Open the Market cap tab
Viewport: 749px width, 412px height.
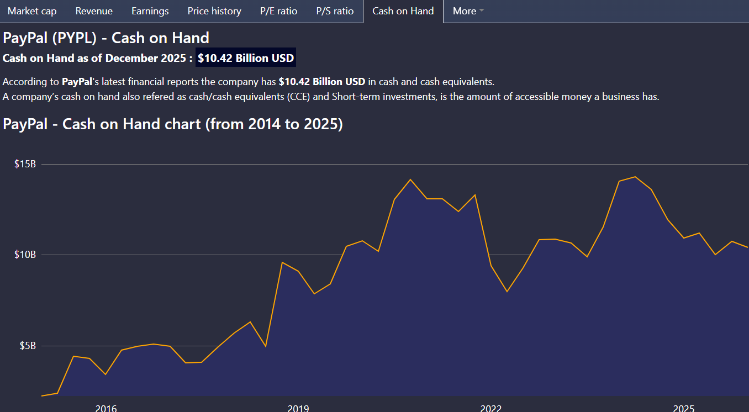(x=32, y=11)
